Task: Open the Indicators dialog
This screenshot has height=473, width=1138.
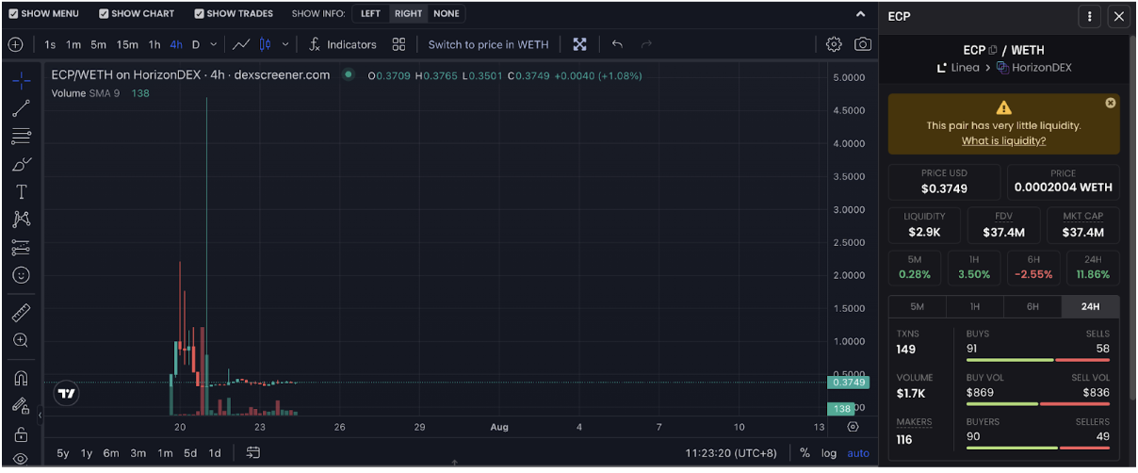Action: coord(343,44)
